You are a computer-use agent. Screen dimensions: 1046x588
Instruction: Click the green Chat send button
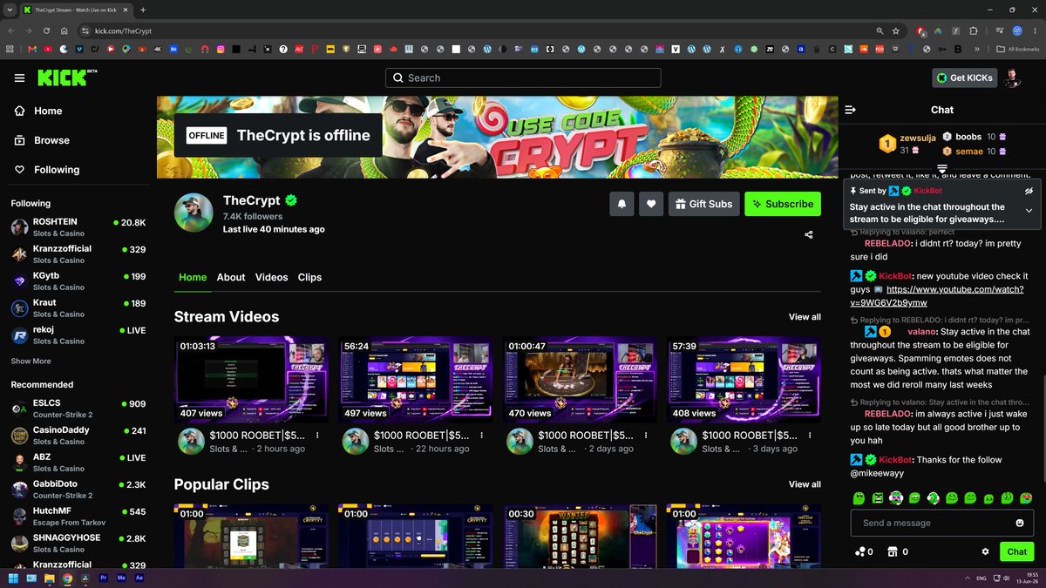point(1016,551)
